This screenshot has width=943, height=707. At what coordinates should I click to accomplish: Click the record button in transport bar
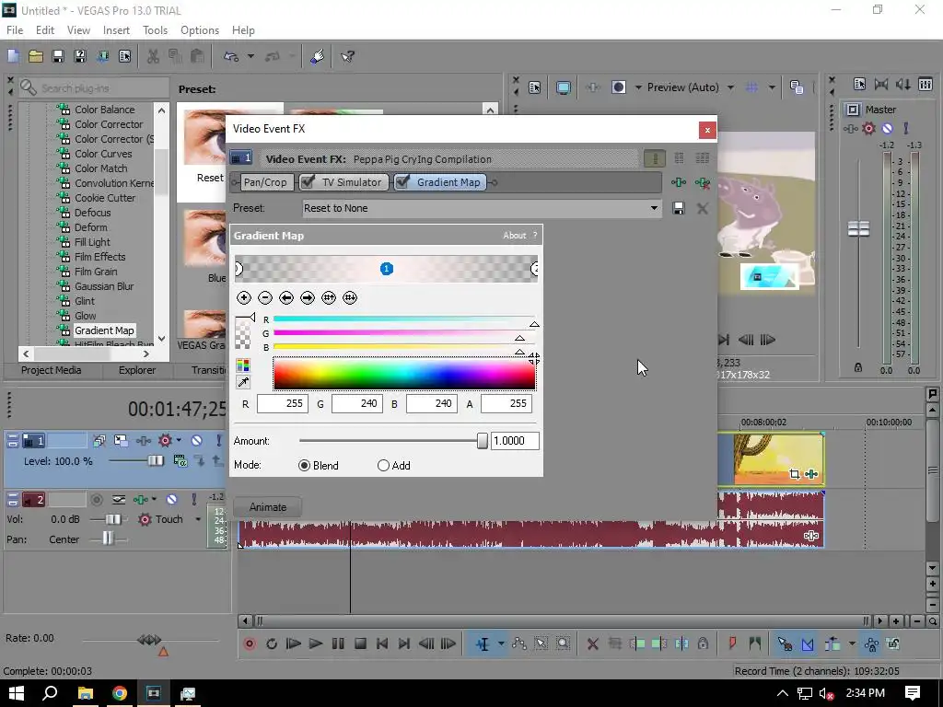click(250, 643)
